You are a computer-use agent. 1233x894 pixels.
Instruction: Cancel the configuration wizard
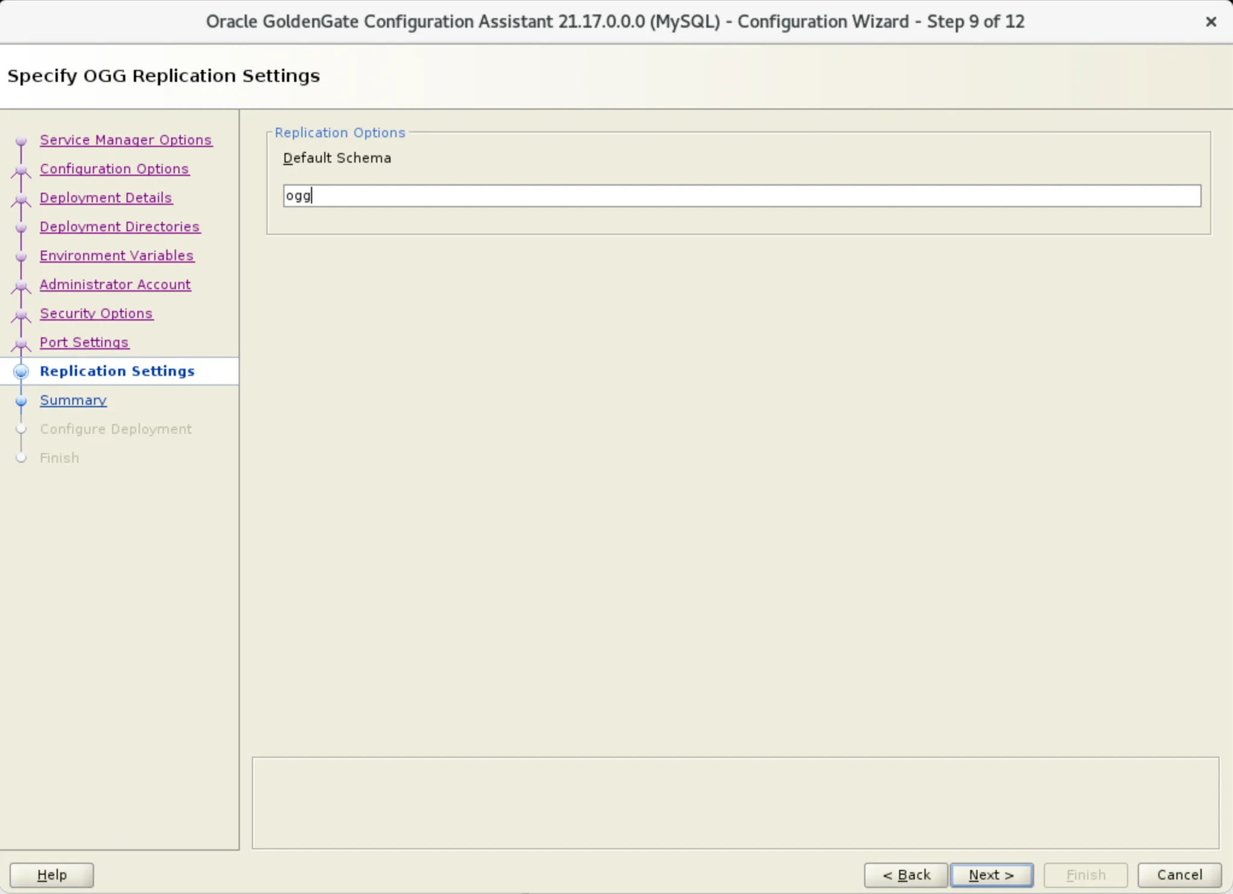click(x=1179, y=874)
